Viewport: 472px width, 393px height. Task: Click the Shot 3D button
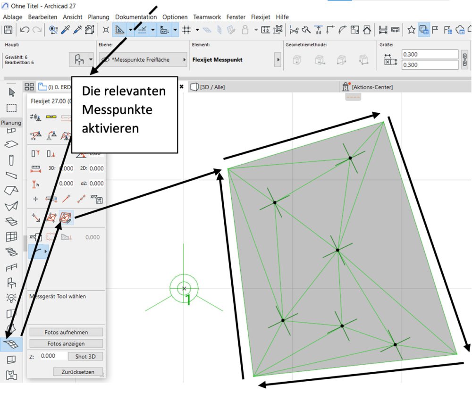click(x=85, y=356)
